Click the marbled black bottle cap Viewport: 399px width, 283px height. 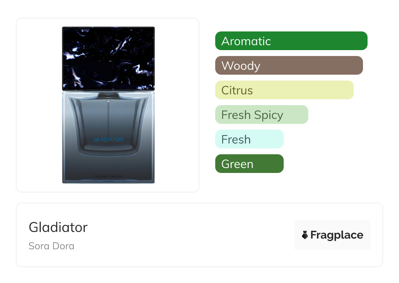coord(108,59)
